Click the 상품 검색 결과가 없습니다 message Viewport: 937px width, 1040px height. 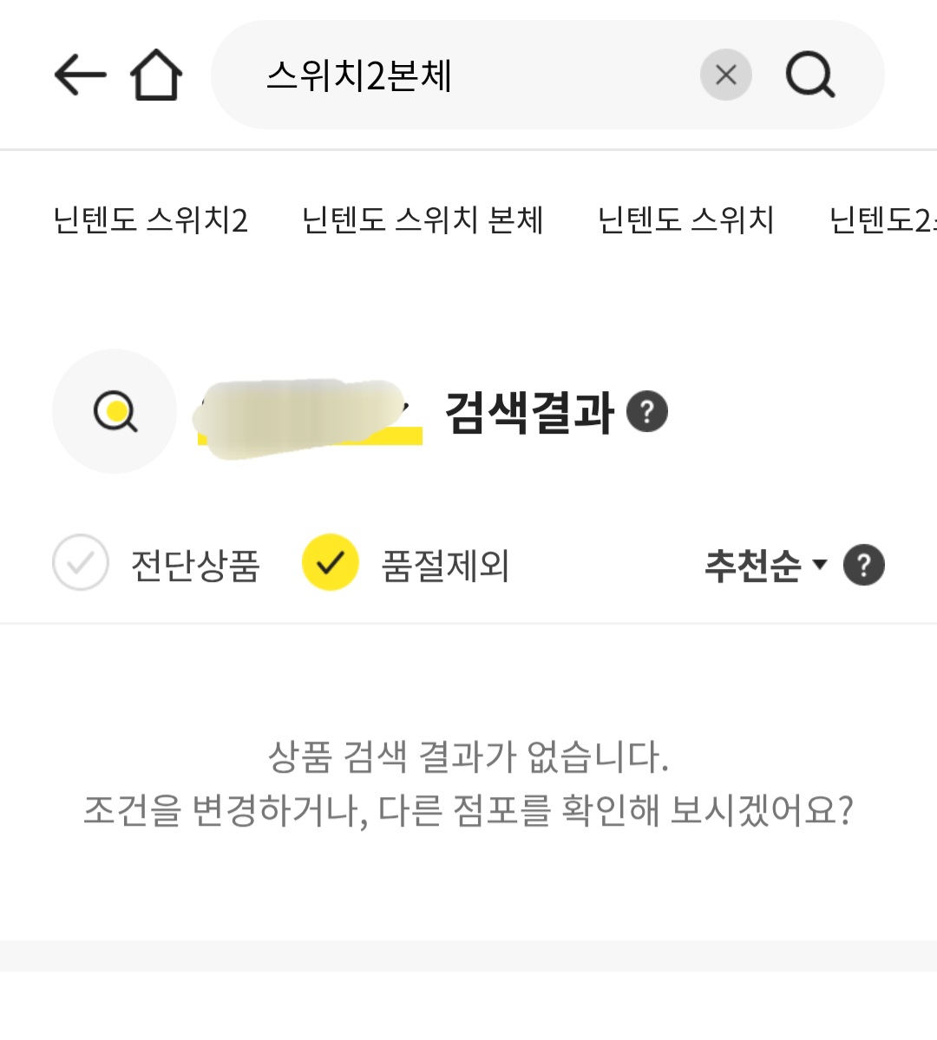pyautogui.click(x=468, y=756)
